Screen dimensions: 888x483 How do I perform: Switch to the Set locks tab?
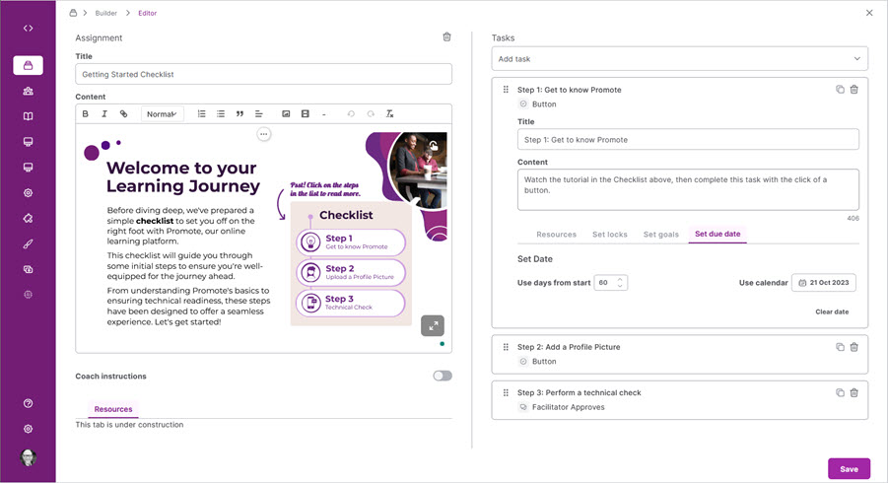coord(609,235)
